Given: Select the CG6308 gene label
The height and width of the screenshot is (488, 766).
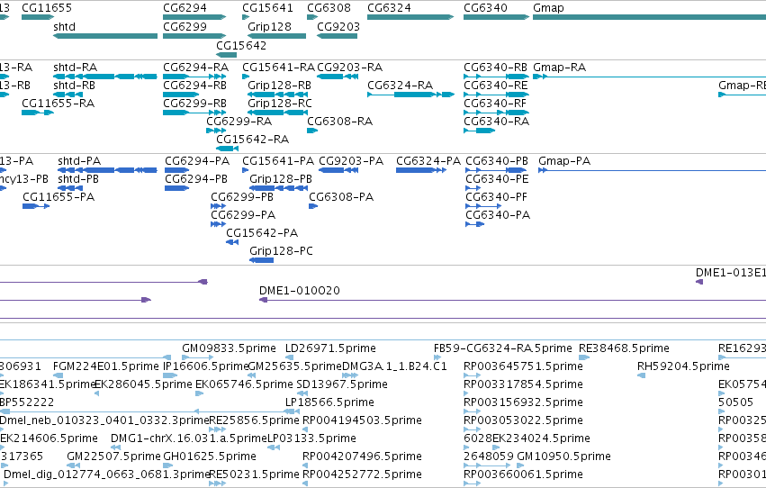Looking at the screenshot, I should [329, 8].
